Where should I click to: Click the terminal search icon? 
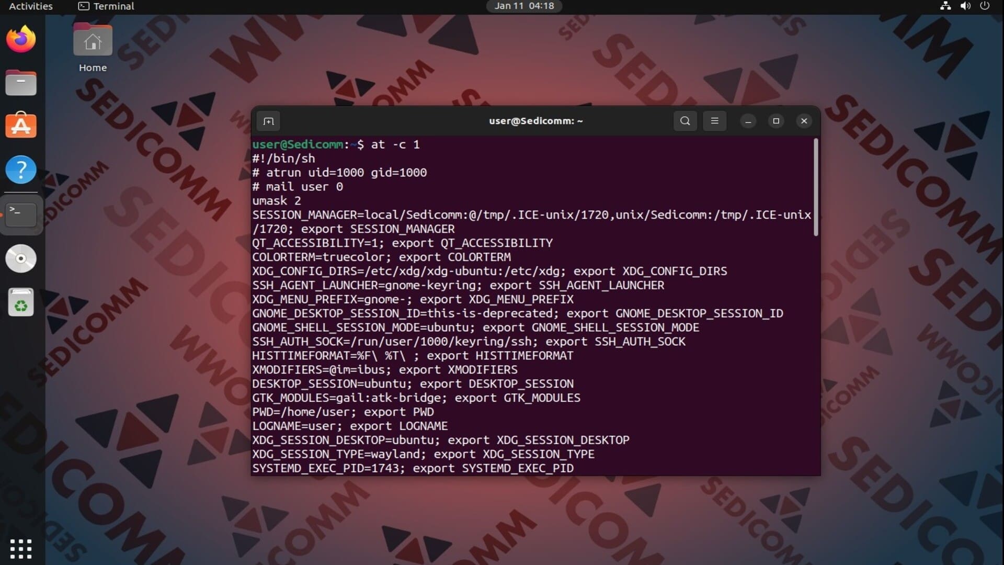coord(685,121)
